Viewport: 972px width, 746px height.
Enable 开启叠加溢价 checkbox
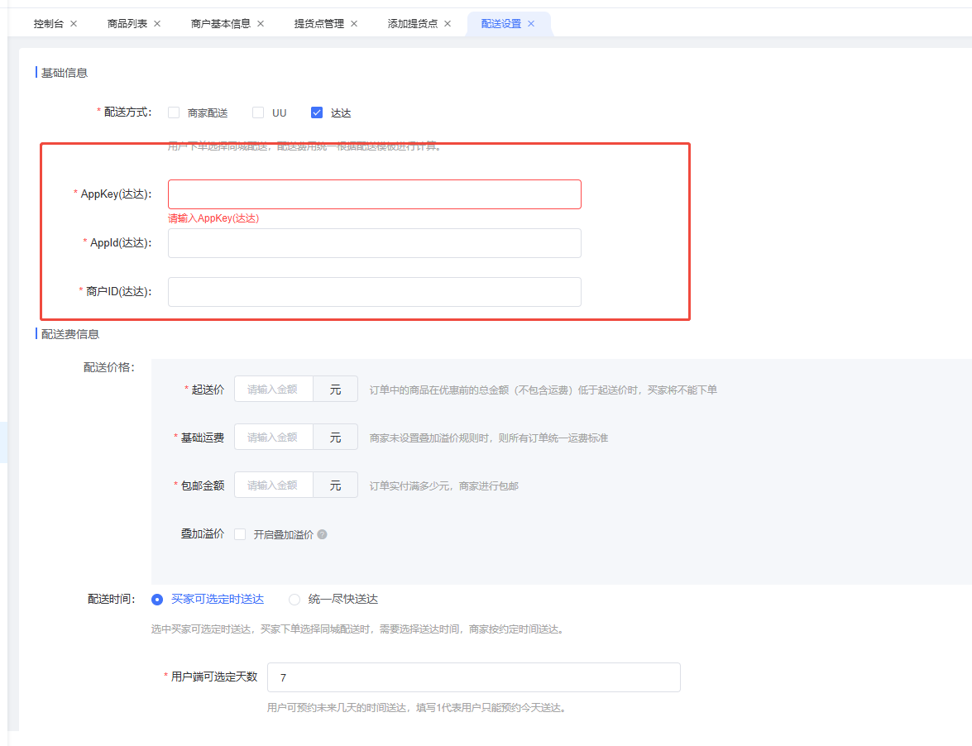click(x=240, y=534)
